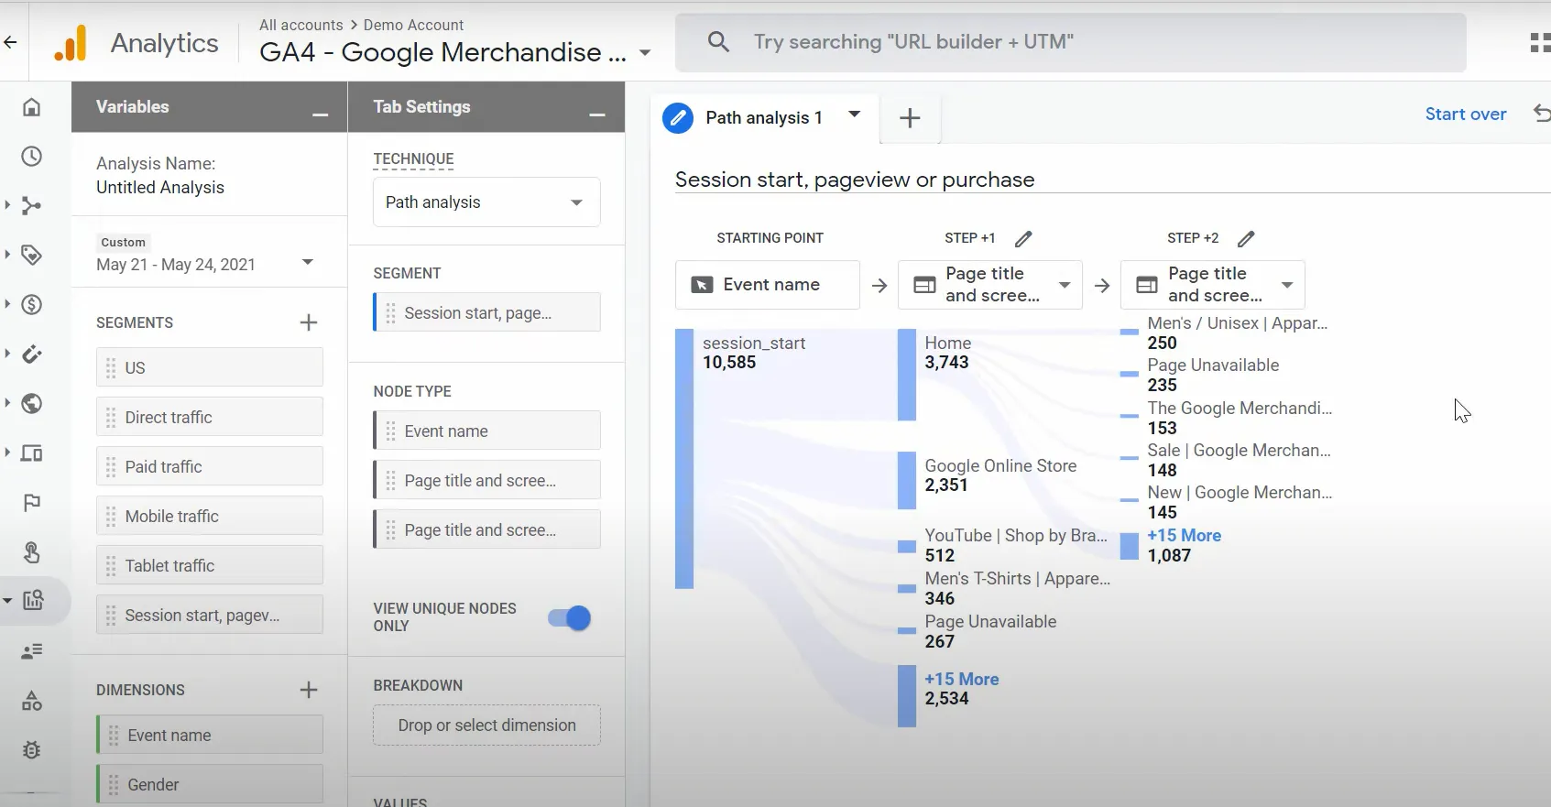Open Demographics globe icon in sidebar
The height and width of the screenshot is (807, 1551).
[31, 404]
